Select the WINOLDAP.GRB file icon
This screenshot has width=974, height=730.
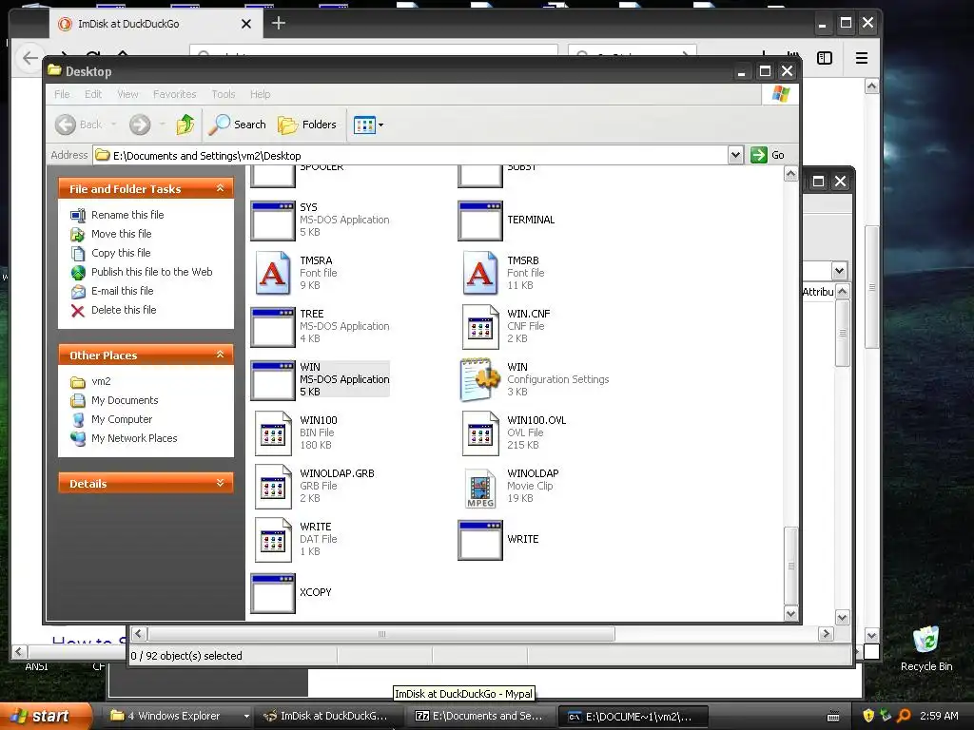pyautogui.click(x=273, y=487)
